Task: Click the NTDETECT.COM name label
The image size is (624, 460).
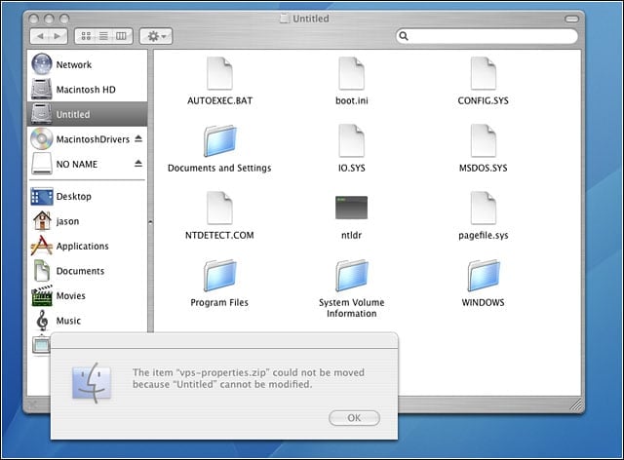Action: coord(219,235)
